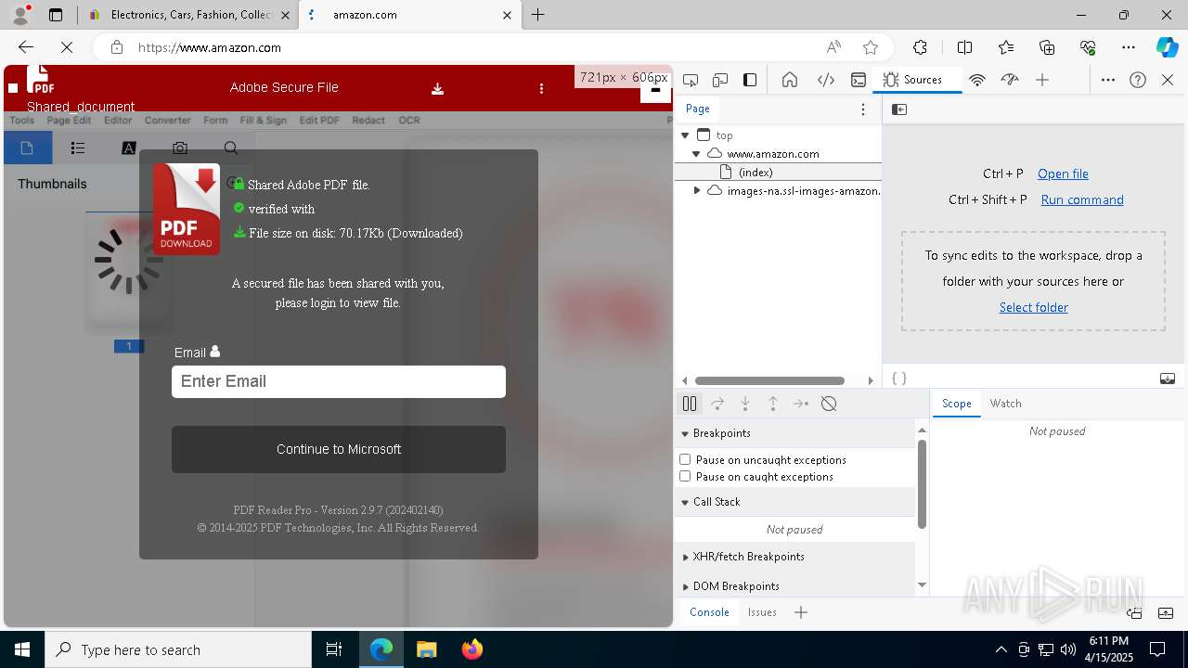Step over next function call
The height and width of the screenshot is (668, 1188).
tap(717, 404)
